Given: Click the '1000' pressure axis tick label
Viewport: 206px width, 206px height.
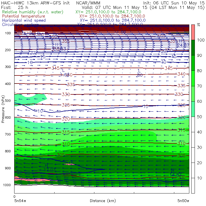Looking at the screenshot, I should click(x=7, y=185).
